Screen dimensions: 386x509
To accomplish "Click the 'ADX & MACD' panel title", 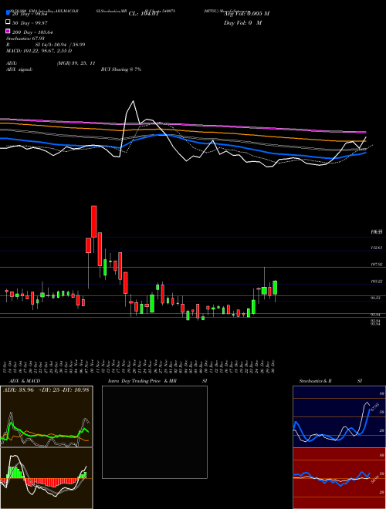I will [x=25, y=381].
